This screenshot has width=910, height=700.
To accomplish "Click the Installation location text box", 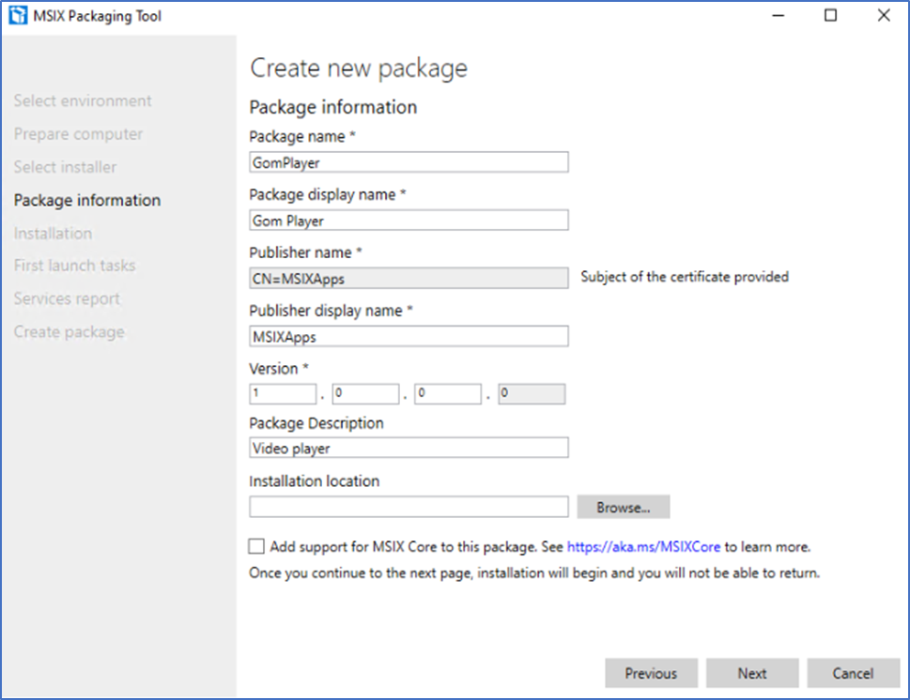I will 409,507.
